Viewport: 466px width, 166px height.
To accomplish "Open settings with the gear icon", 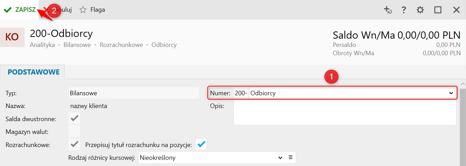I will pyautogui.click(x=420, y=10).
